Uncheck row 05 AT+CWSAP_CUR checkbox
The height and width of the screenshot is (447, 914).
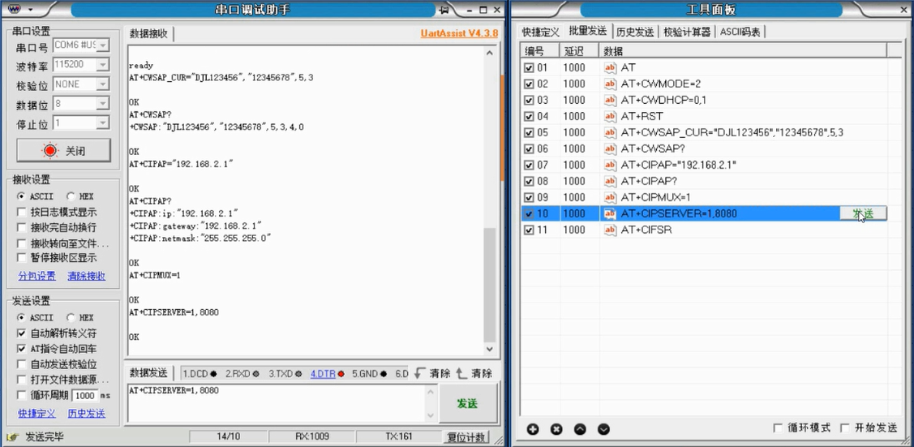point(529,132)
